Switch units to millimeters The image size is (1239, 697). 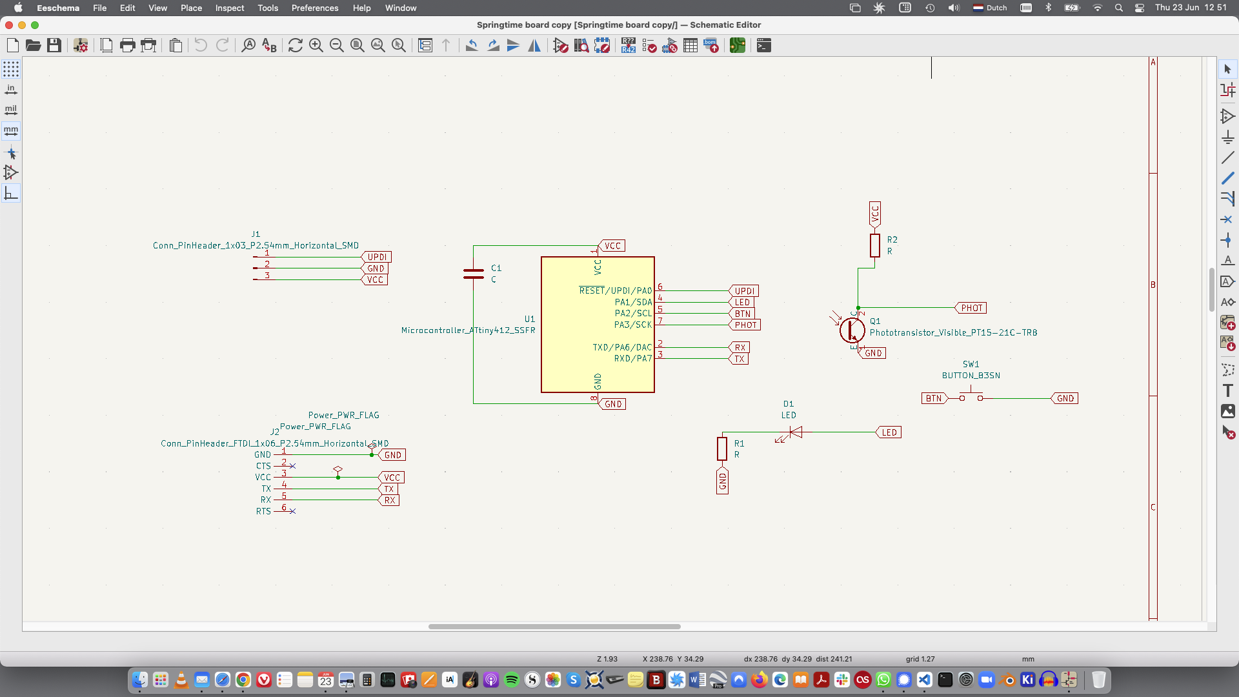tap(11, 130)
